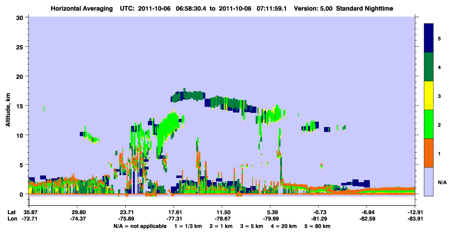This screenshot has height=236, width=461.
Task: Click the dark green level 4 swatch
Action: point(429,67)
